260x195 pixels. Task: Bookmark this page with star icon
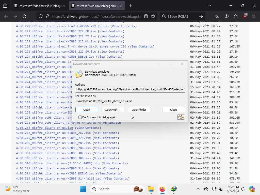[x=153, y=16]
